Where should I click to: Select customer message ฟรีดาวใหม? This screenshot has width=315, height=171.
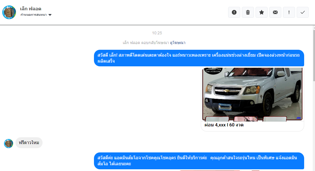click(29, 143)
